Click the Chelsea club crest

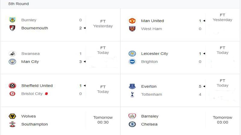point(132,124)
